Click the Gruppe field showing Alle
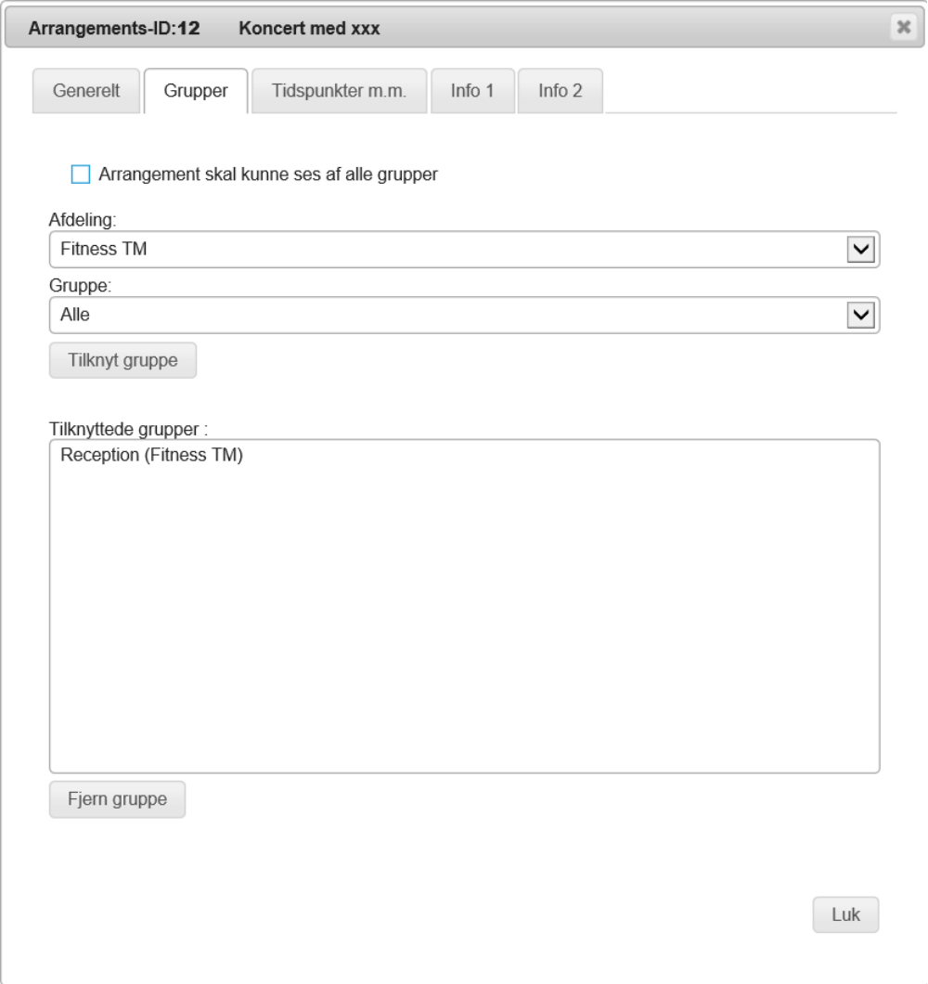 click(445, 316)
